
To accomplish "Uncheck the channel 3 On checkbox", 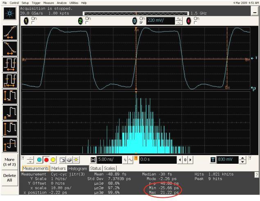I will coord(141,23).
